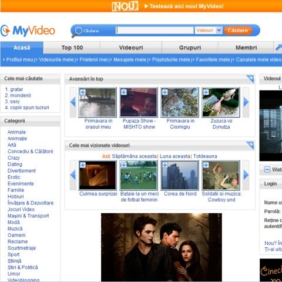Filter most viewed by Totdeauna
282x282 pixels.
point(205,156)
